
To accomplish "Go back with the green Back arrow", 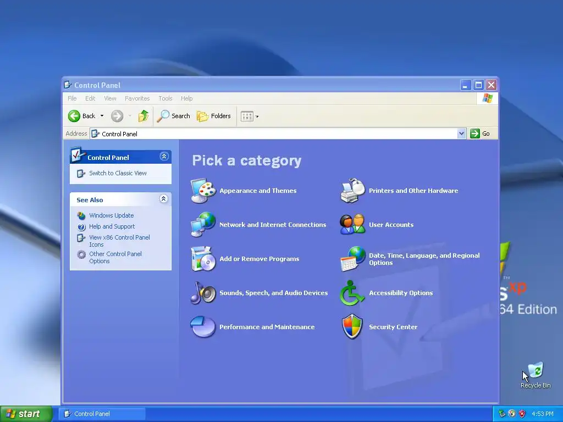I will [x=74, y=116].
